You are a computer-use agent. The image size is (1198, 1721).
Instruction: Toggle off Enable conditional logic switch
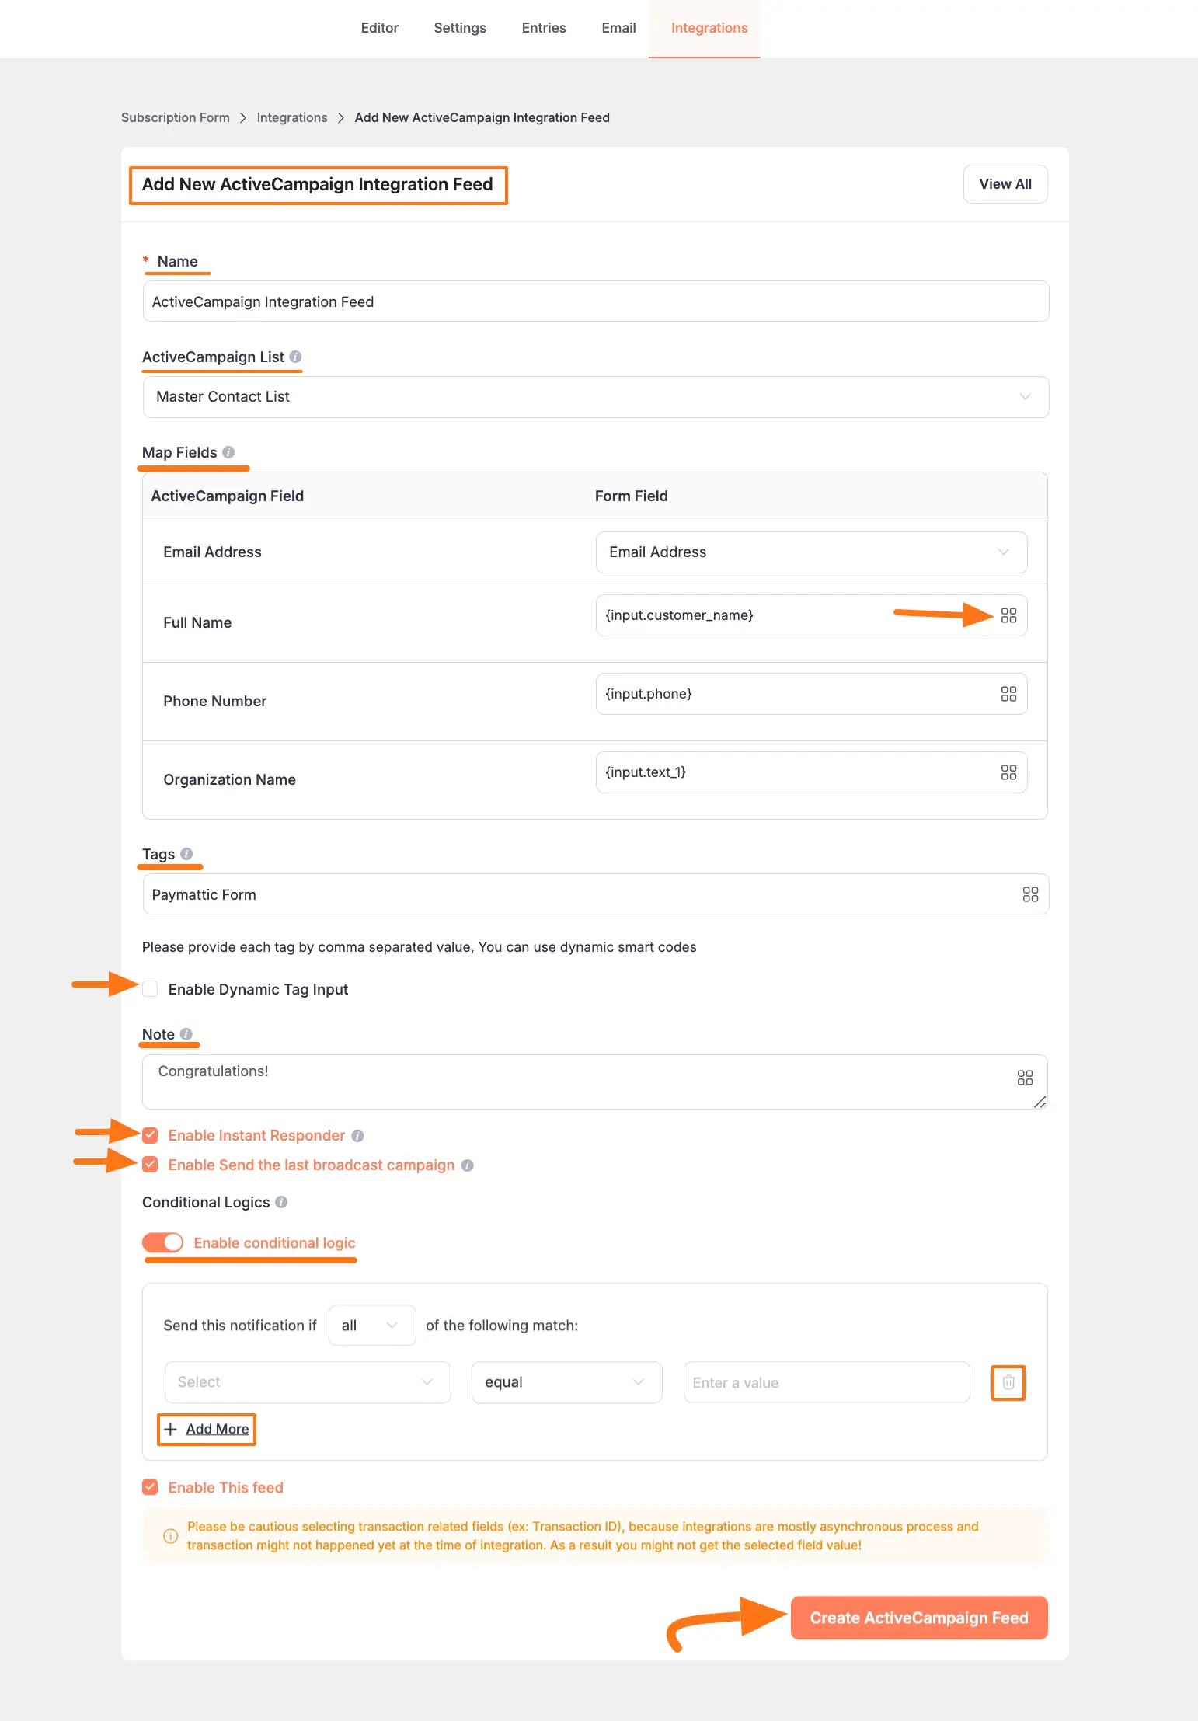click(x=163, y=1242)
